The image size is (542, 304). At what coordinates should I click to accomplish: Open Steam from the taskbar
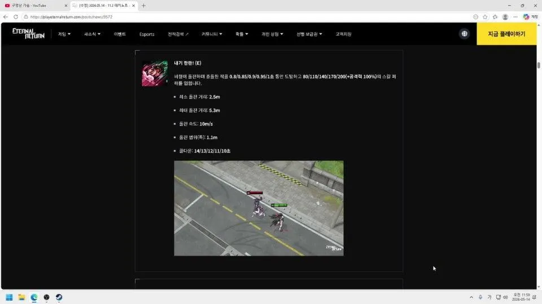(59, 297)
